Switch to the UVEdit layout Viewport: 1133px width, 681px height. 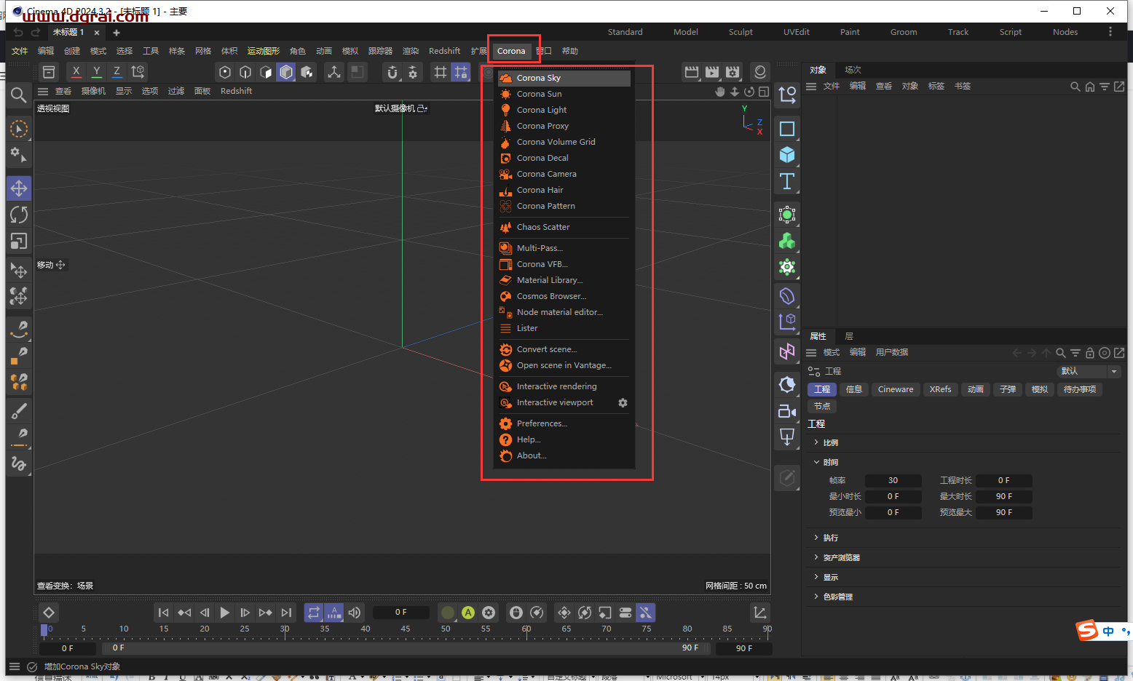pyautogui.click(x=797, y=32)
